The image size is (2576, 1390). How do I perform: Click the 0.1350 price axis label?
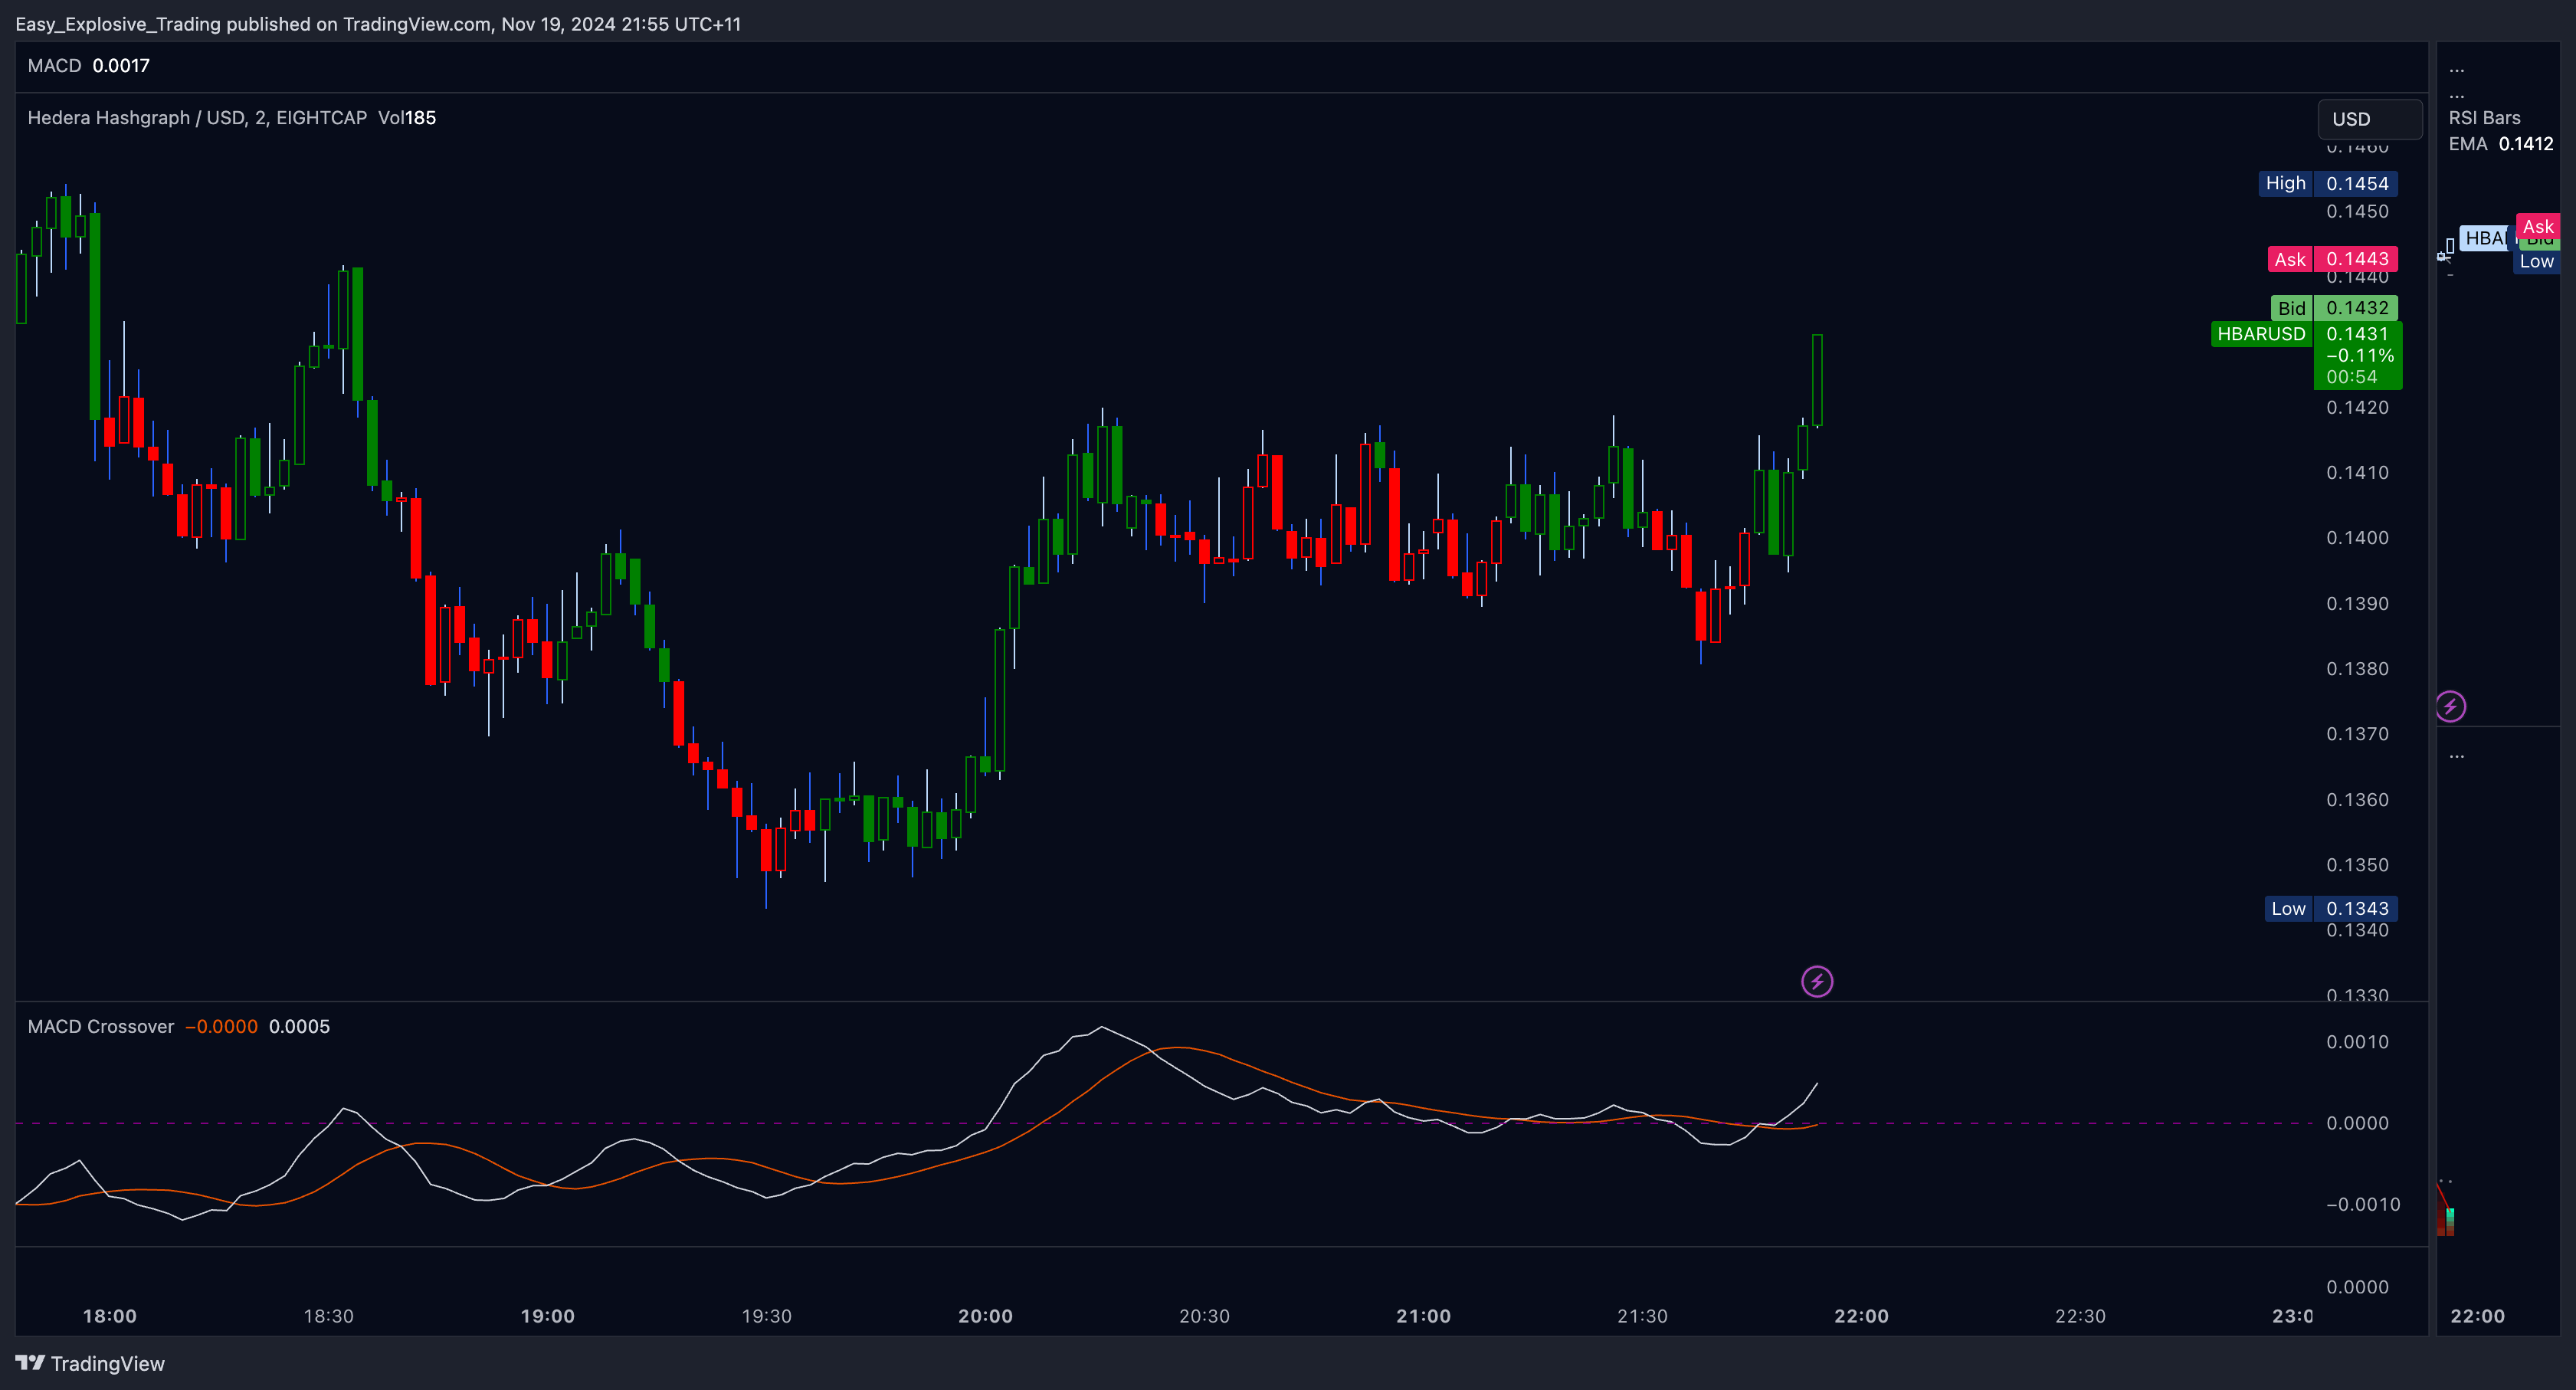pos(2358,865)
